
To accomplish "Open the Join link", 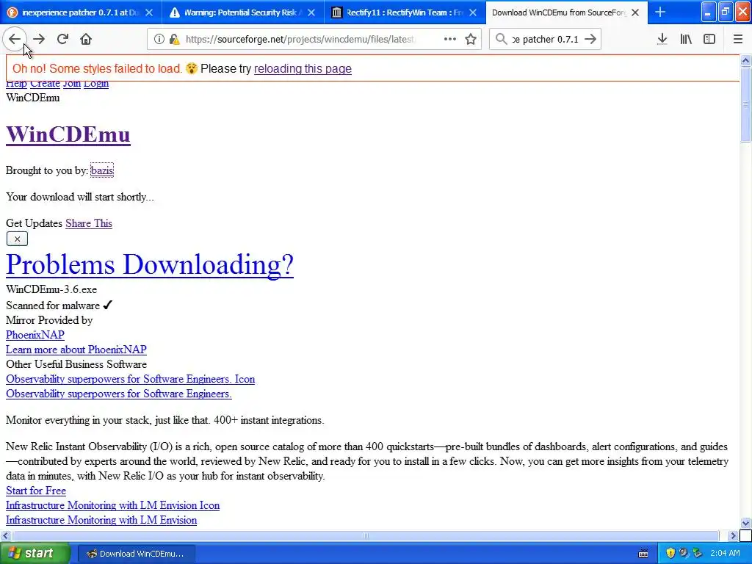I will coord(72,84).
